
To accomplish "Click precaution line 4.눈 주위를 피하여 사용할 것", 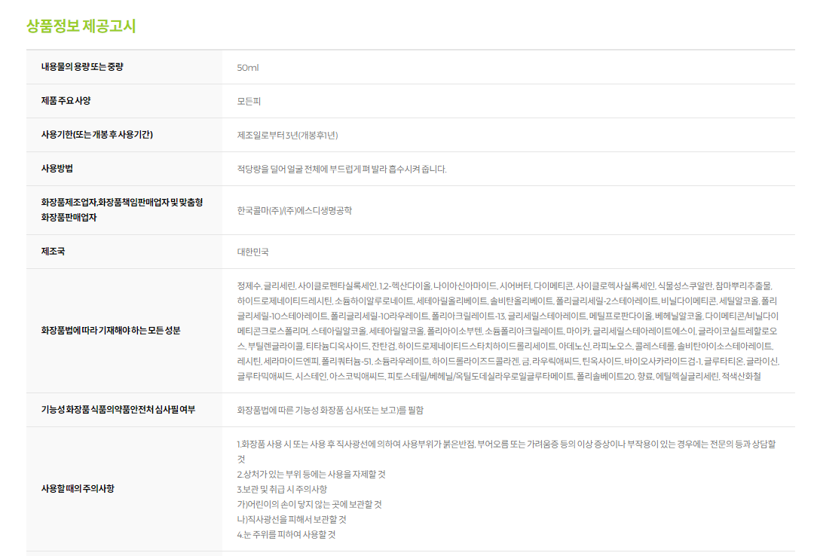I will 286,534.
